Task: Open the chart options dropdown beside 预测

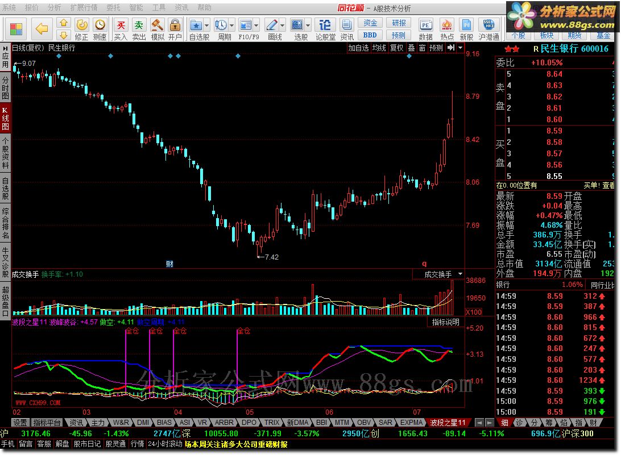Action: [460, 48]
